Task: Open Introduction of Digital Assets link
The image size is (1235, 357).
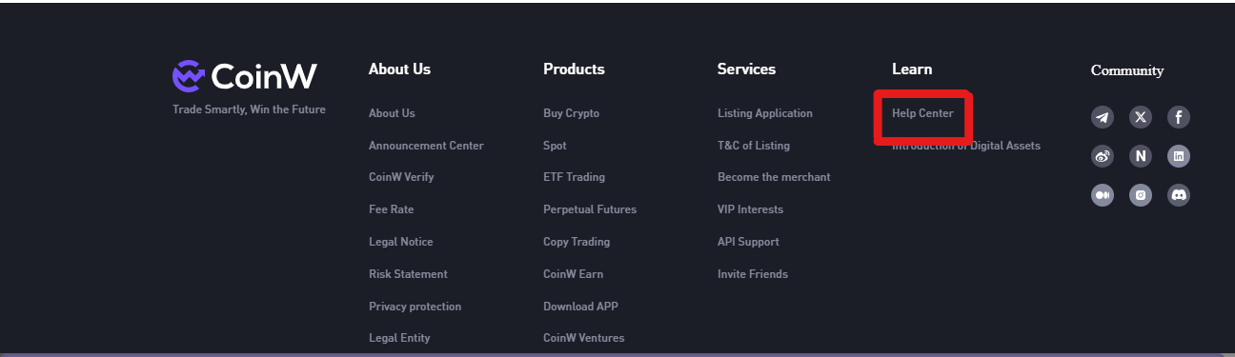Action: coord(966,146)
